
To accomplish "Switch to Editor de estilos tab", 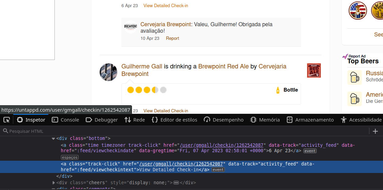I will click(174, 120).
